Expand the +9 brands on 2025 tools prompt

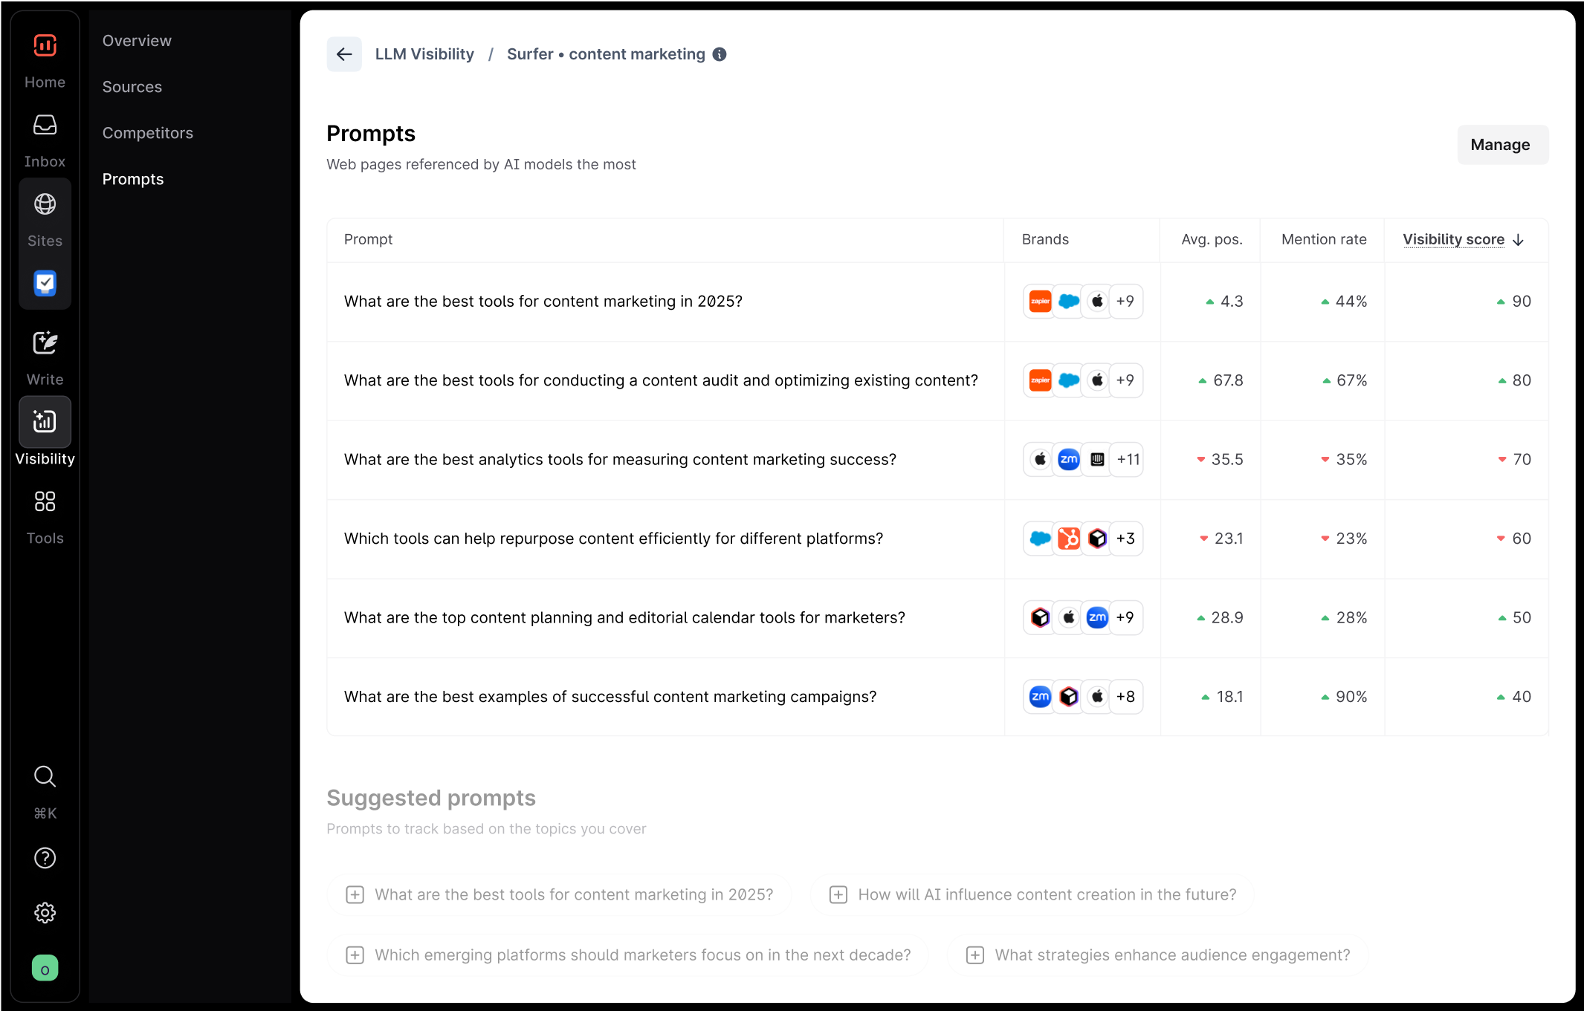(x=1125, y=301)
